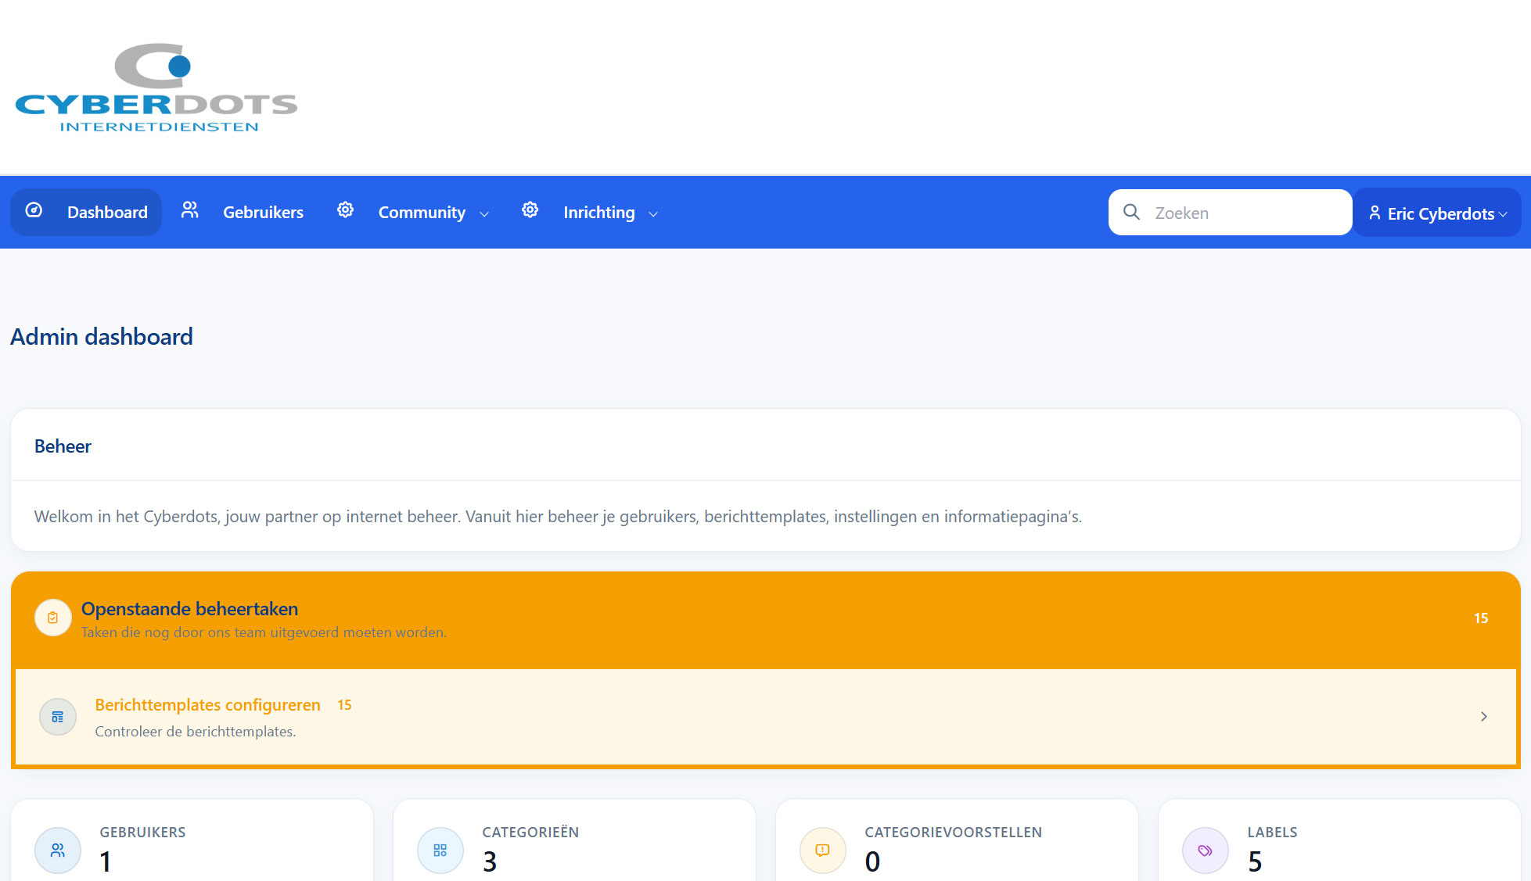Click the Beheer panel heading
The width and height of the screenshot is (1531, 881).
click(x=63, y=446)
